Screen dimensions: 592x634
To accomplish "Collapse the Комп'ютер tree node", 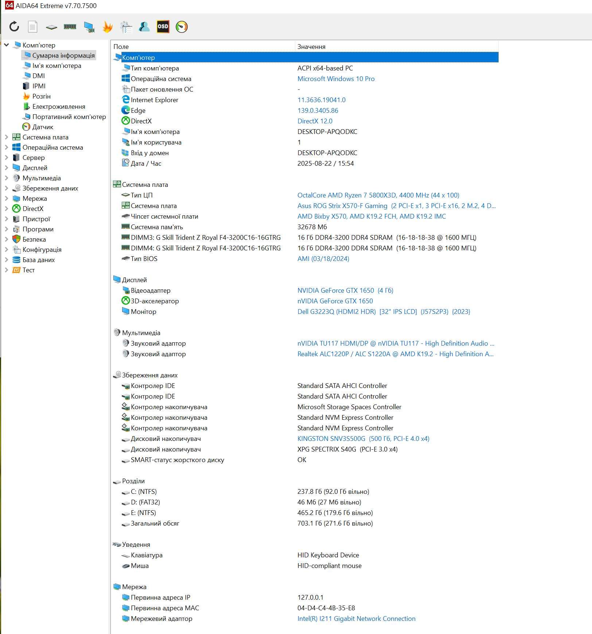I will (6, 45).
